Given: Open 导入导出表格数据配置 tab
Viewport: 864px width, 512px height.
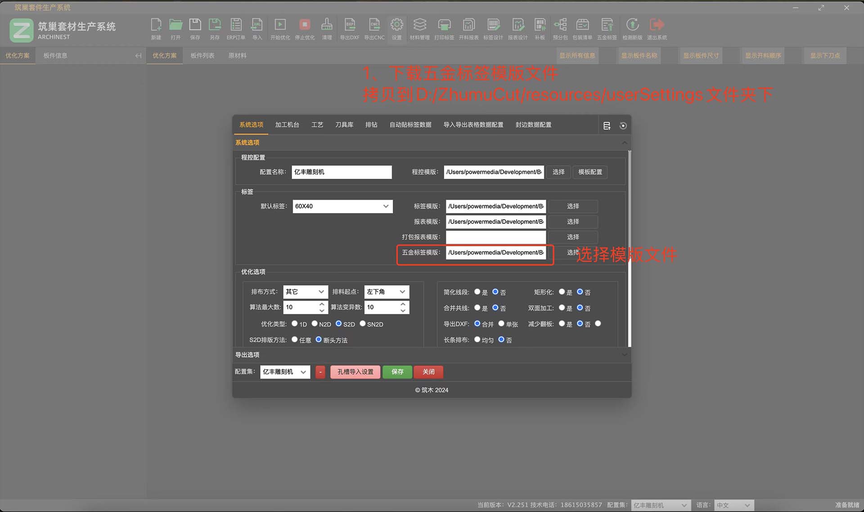Looking at the screenshot, I should pyautogui.click(x=473, y=125).
